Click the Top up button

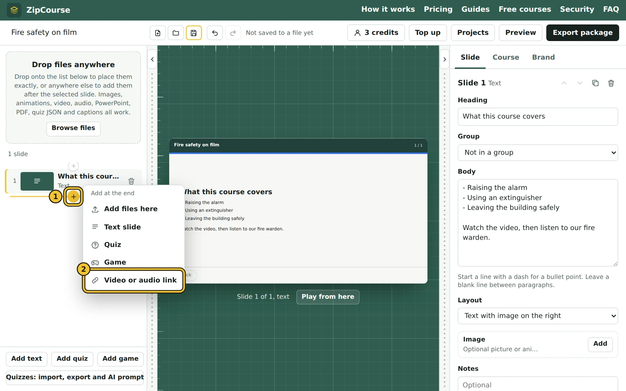pos(428,33)
